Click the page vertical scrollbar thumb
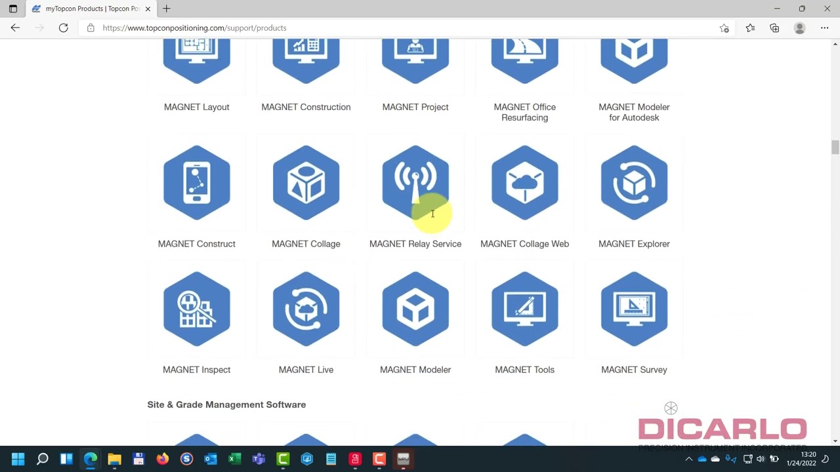This screenshot has height=472, width=840. point(835,147)
